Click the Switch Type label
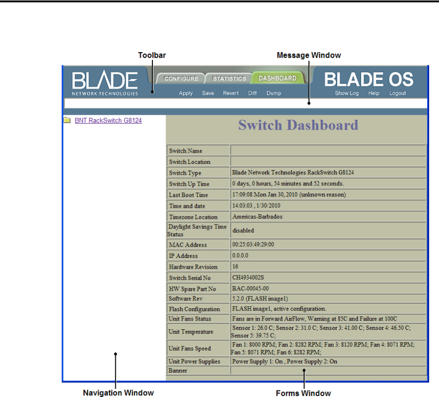This screenshot has width=439, height=397. click(185, 173)
